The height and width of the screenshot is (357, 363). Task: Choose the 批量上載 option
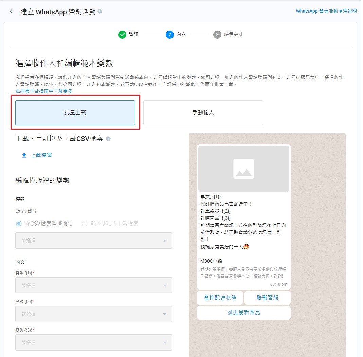pyautogui.click(x=75, y=113)
